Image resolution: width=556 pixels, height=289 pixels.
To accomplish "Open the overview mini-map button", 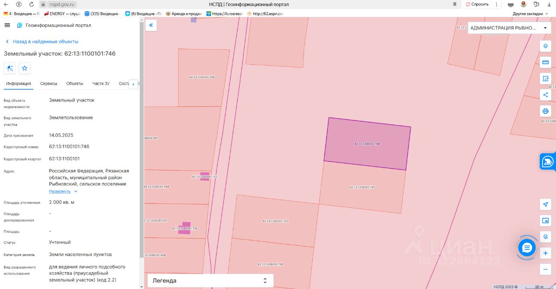I will click(x=546, y=221).
